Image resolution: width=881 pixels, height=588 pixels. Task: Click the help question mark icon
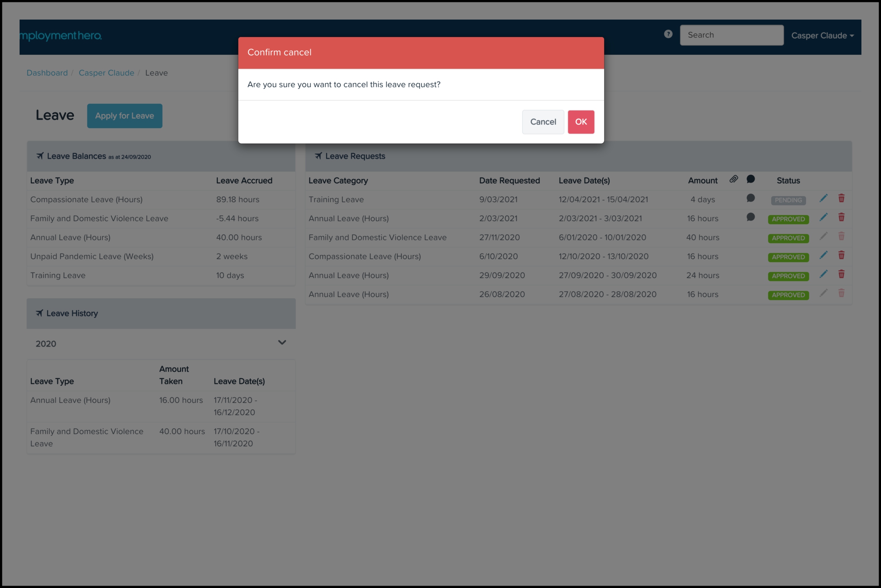[x=668, y=34]
